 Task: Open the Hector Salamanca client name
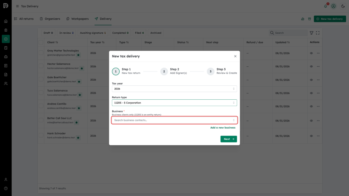click(59, 64)
